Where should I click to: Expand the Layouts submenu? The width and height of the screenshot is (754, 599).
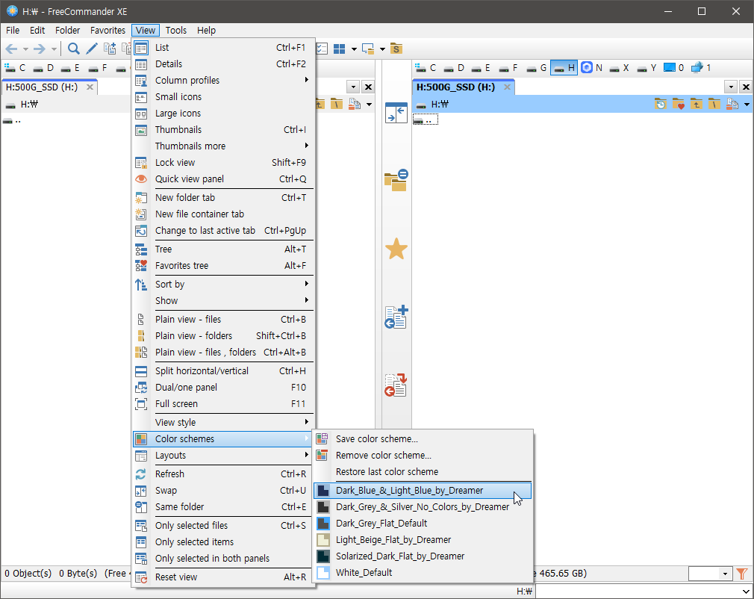click(x=224, y=455)
